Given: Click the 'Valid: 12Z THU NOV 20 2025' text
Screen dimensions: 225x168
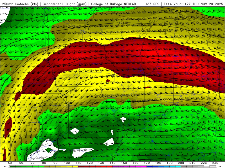Looking at the screenshot, I should (x=198, y=4).
